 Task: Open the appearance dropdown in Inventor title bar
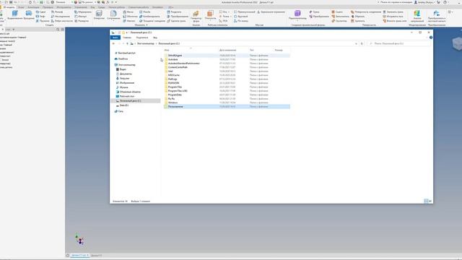95,2
